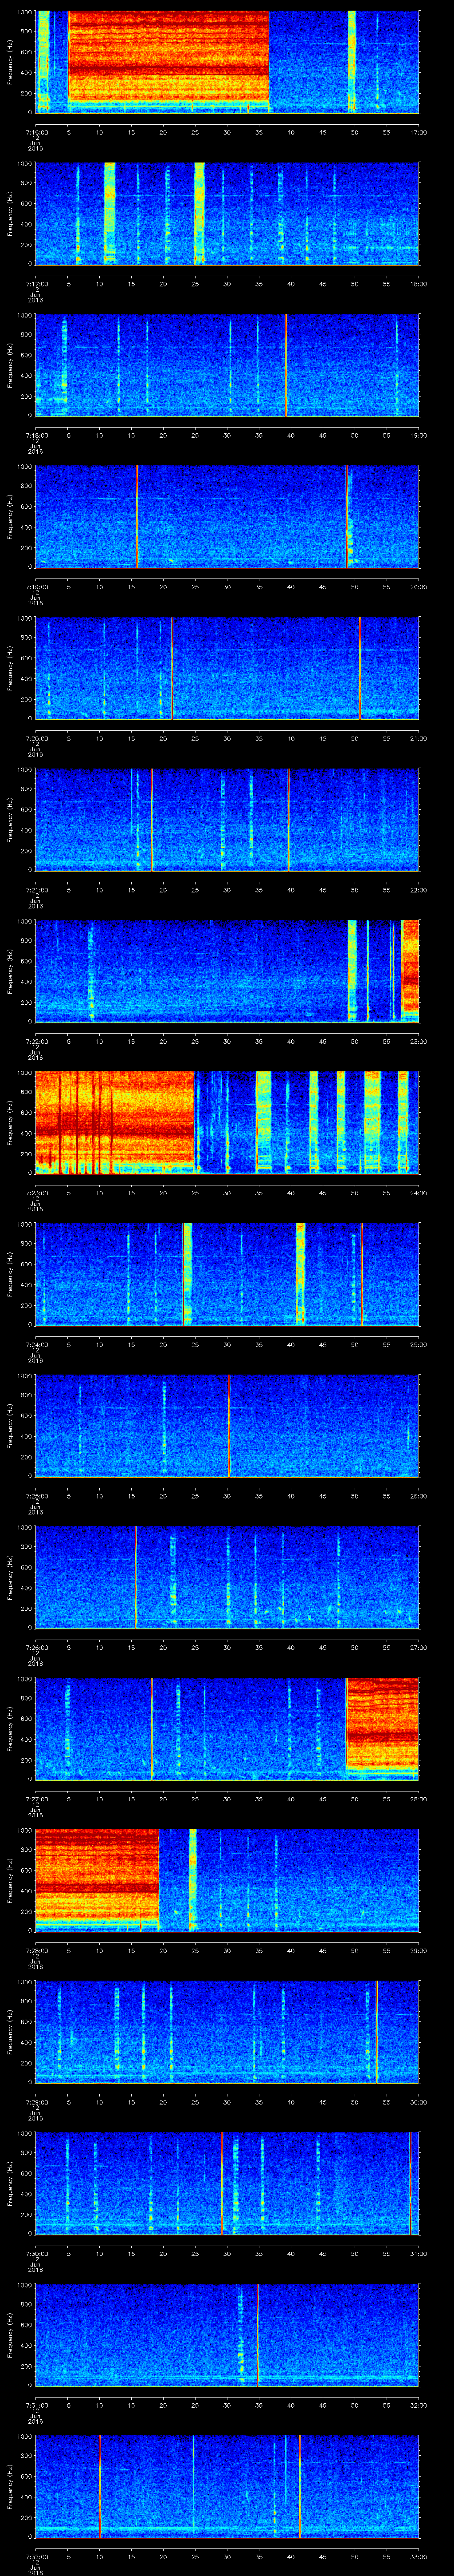The image size is (454, 2576).
Task: Open the spectrogram panel starting at 7:17:00
Action: pos(227,213)
